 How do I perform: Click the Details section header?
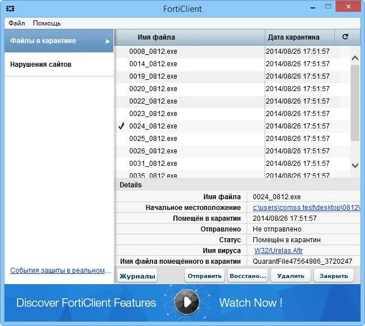click(x=237, y=185)
